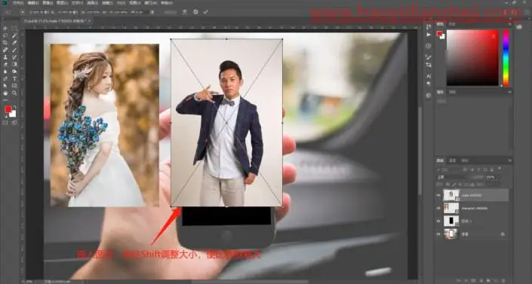Open the Actions play-icon panel
Screen dimensions: 532x284
tap(429, 35)
